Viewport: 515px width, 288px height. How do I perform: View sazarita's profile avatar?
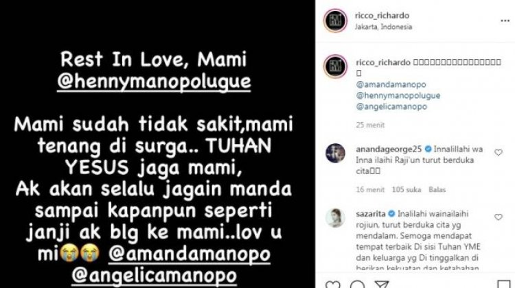point(335,218)
